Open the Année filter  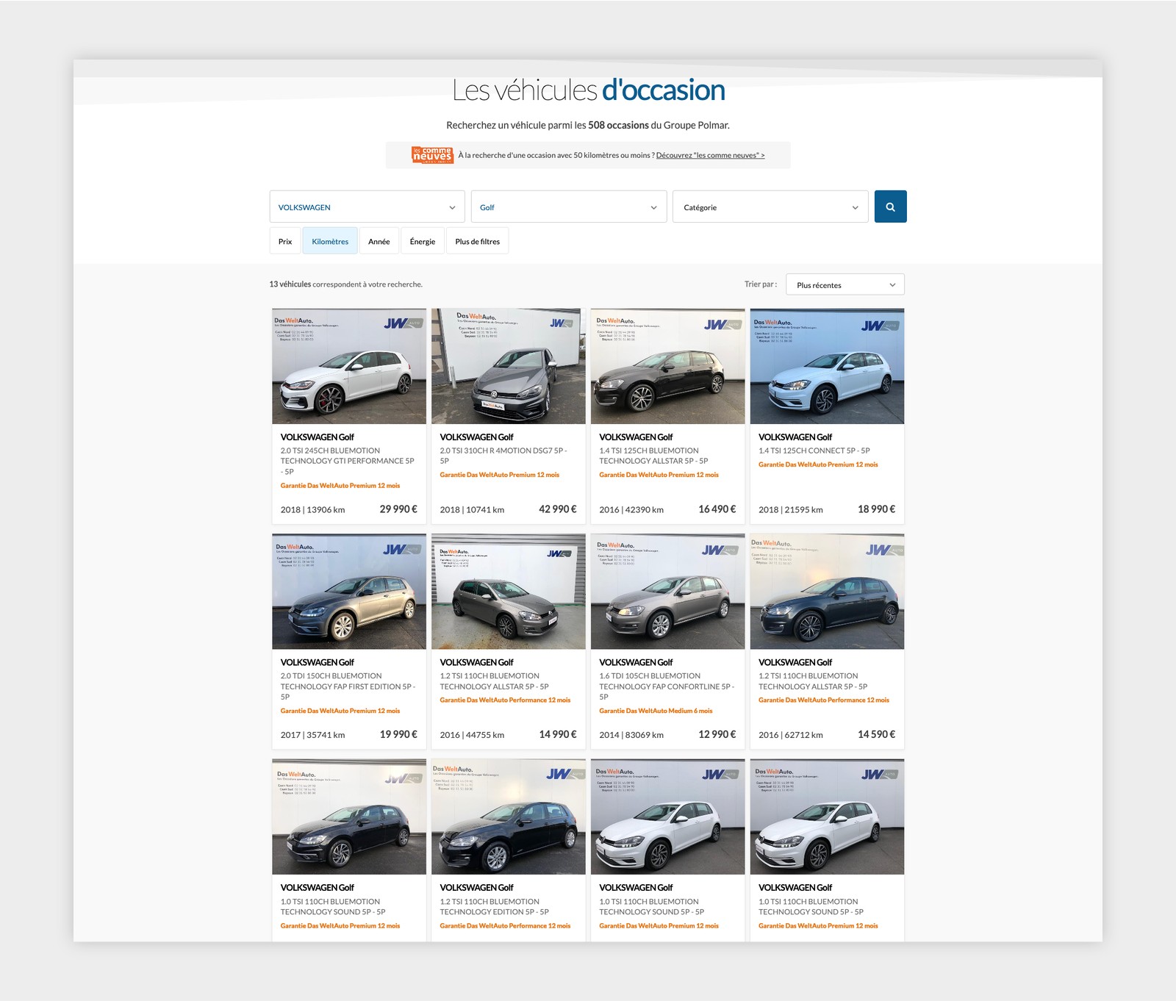379,241
